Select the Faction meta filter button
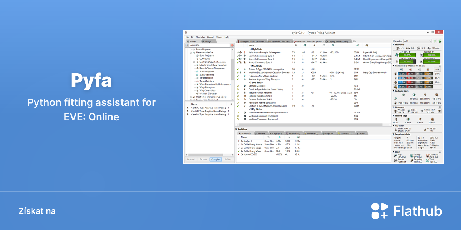 pos(203,159)
